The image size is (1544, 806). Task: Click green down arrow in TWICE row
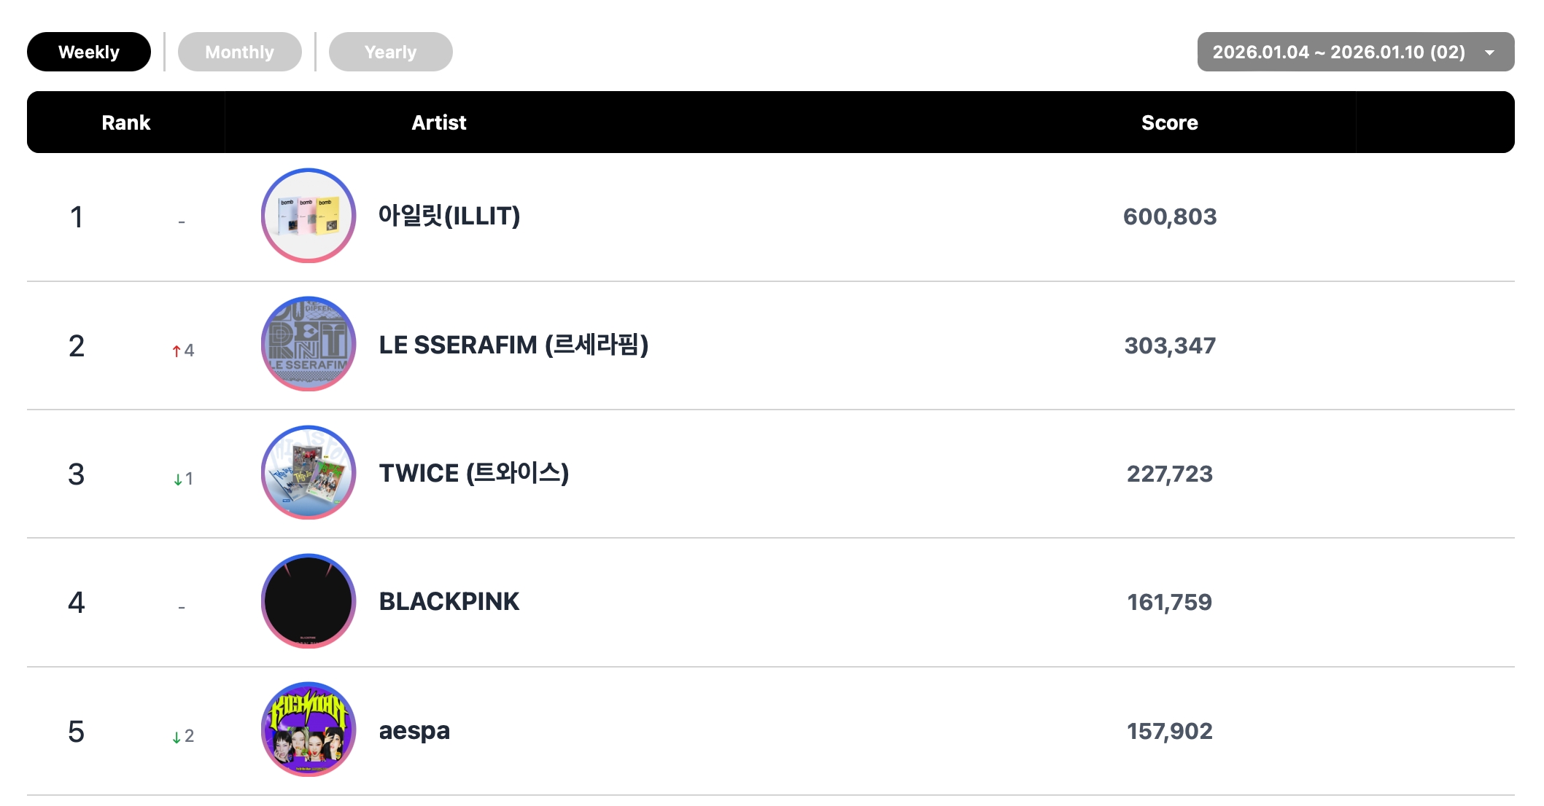point(178,480)
